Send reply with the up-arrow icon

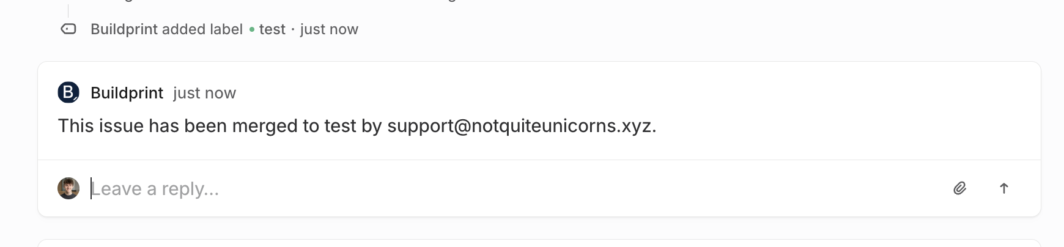[x=1003, y=188]
